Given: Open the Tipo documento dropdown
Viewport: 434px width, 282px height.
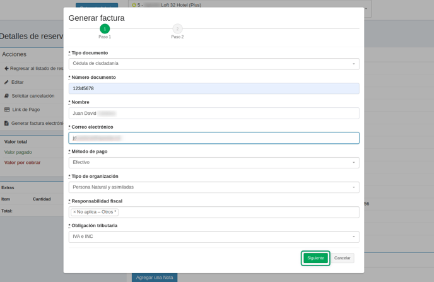Looking at the screenshot, I should click(x=213, y=64).
